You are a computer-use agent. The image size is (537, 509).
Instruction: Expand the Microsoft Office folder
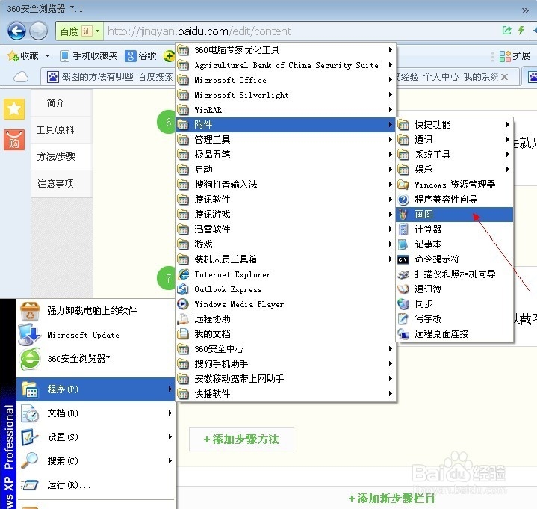285,80
